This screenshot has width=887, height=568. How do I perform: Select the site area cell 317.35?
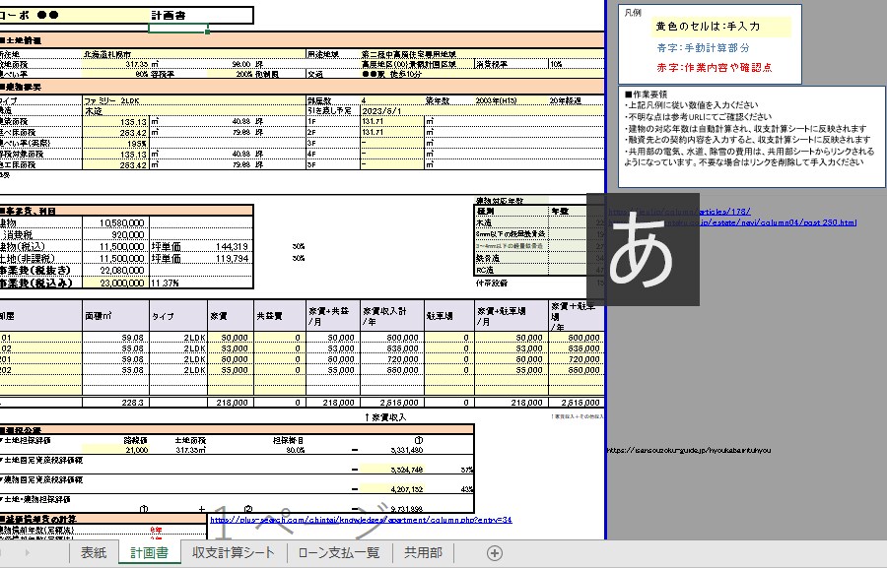tap(116, 64)
